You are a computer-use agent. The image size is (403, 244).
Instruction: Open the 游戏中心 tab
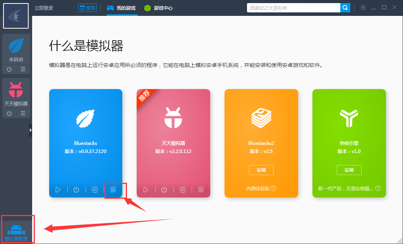(158, 8)
